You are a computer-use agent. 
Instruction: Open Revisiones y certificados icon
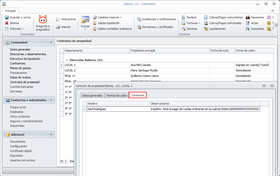139,27
